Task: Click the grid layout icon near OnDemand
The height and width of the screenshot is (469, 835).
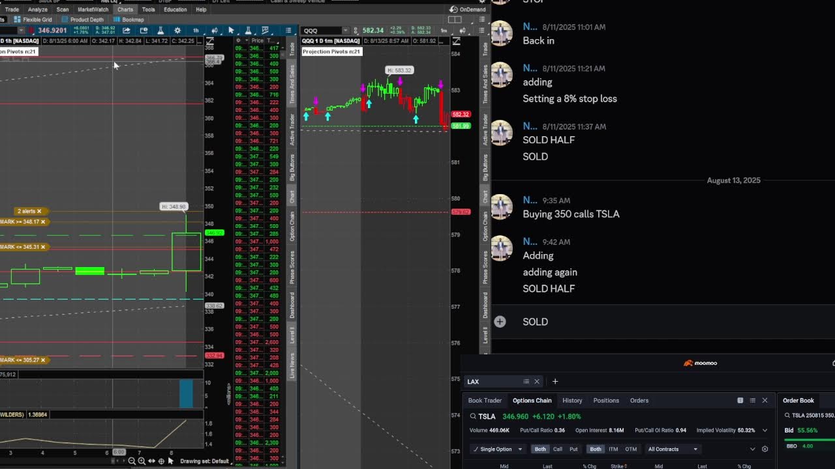Action: 455,20
